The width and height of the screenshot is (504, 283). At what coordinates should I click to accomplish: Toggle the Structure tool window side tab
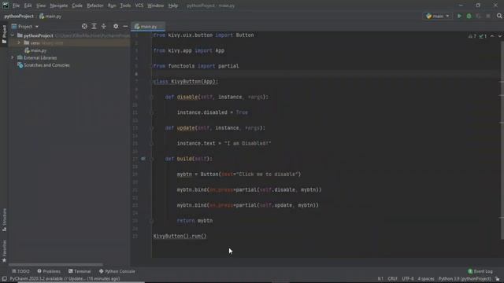pyautogui.click(x=4, y=220)
